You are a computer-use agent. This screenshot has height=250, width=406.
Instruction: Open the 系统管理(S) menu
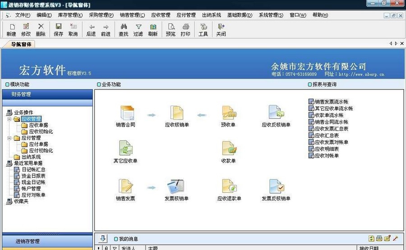coord(271,15)
